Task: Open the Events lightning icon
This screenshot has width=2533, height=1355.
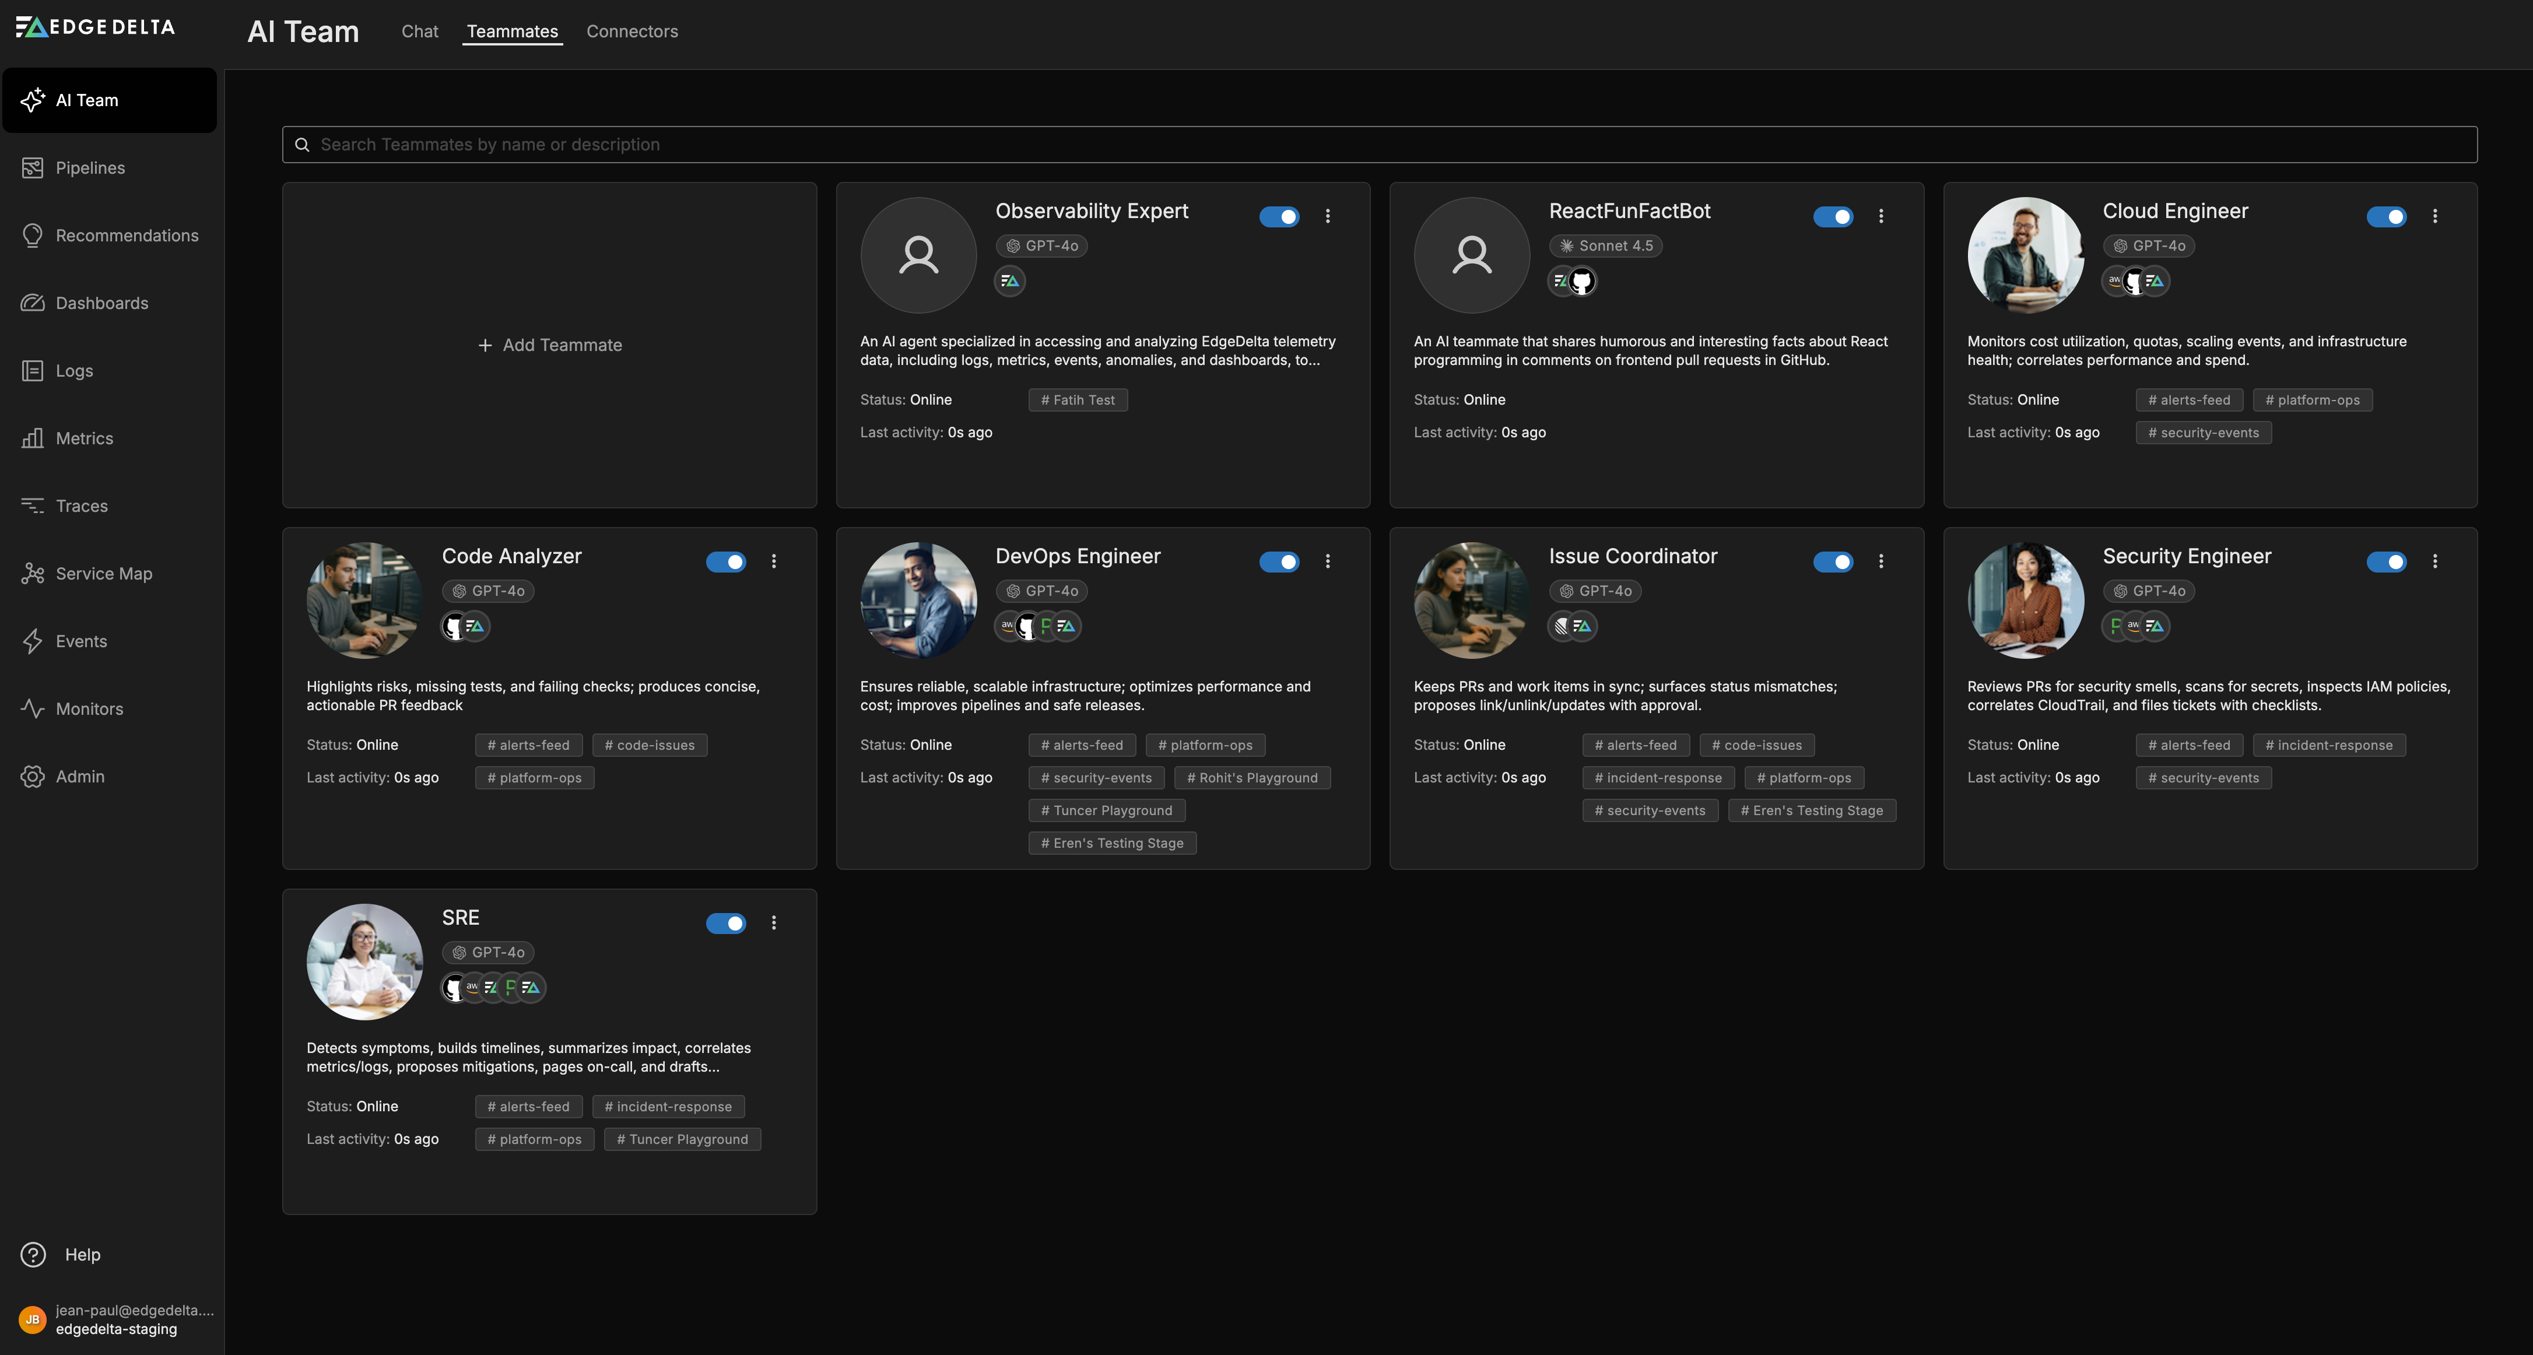Action: pyautogui.click(x=33, y=641)
